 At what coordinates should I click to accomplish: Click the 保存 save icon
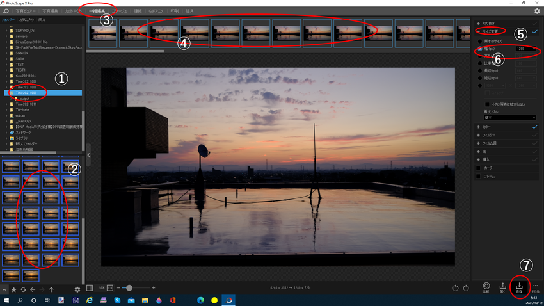519,287
